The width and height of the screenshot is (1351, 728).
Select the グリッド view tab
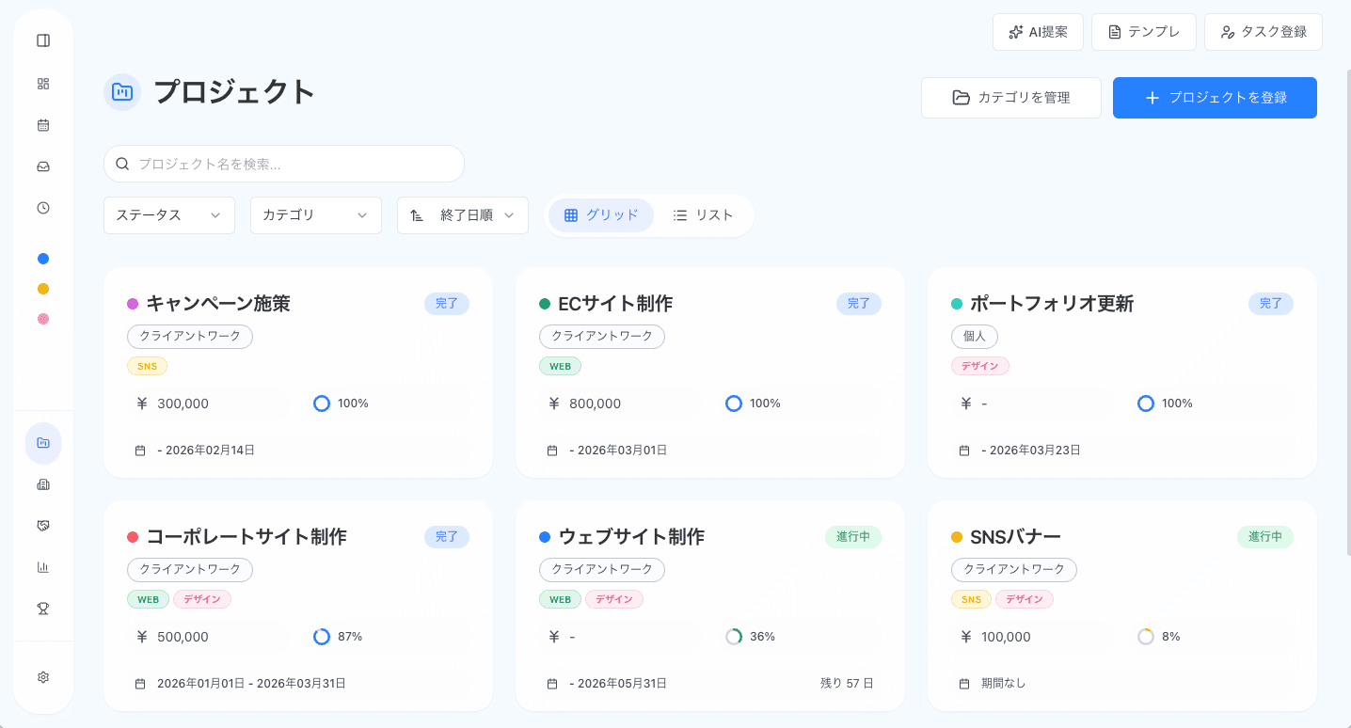[600, 214]
